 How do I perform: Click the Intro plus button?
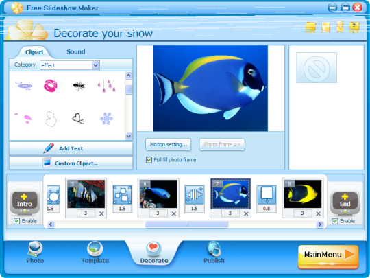click(x=25, y=202)
